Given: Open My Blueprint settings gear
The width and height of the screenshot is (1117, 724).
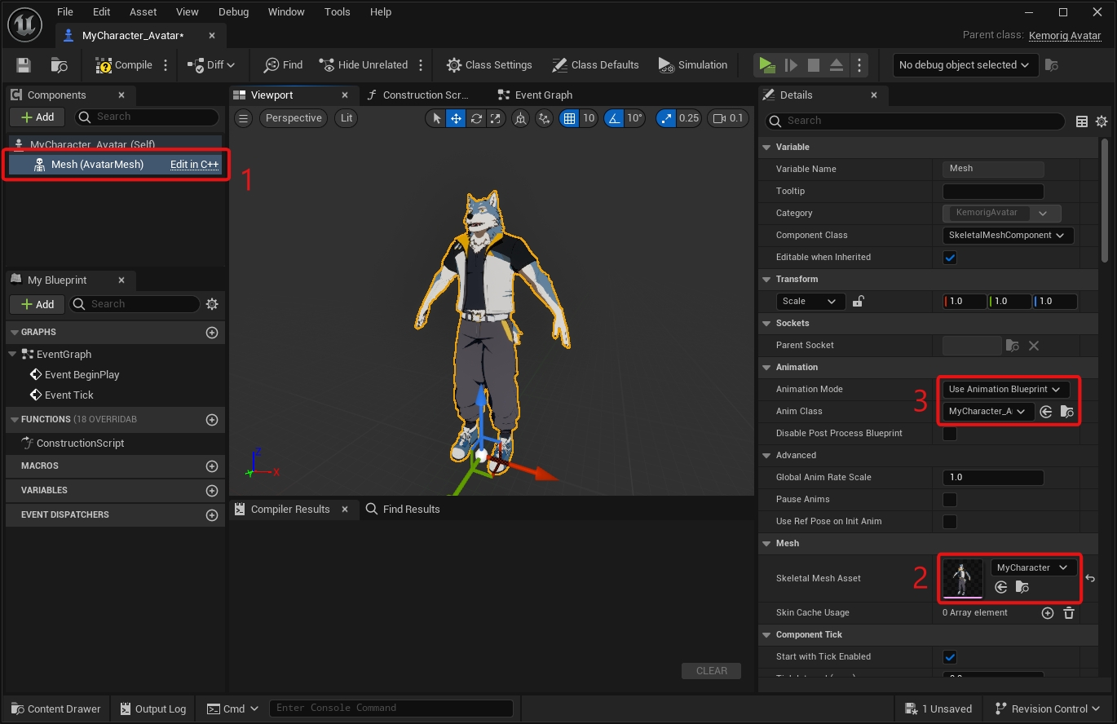Looking at the screenshot, I should (x=212, y=304).
